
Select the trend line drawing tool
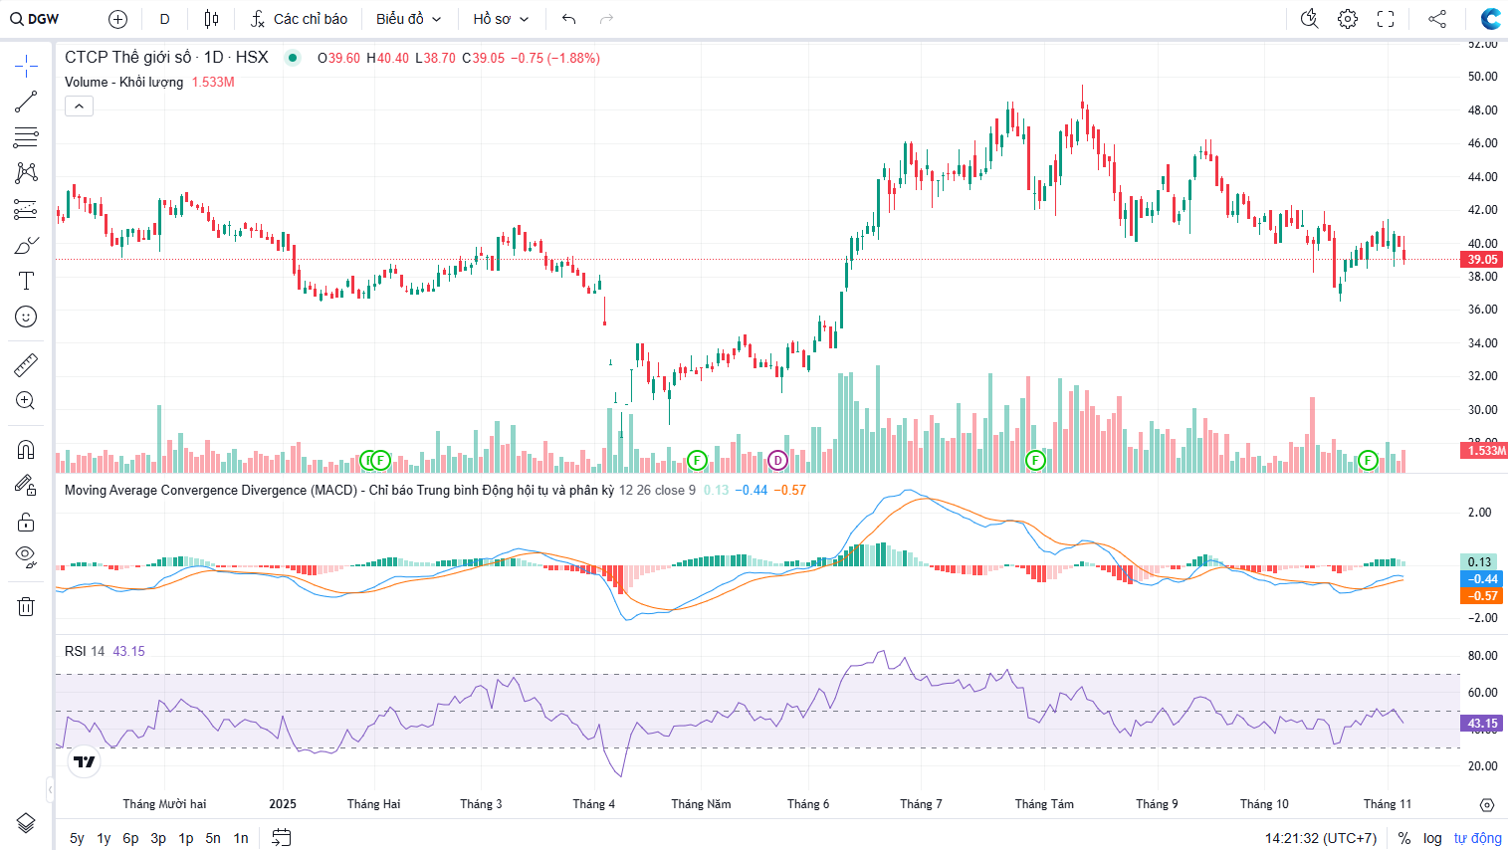[26, 102]
